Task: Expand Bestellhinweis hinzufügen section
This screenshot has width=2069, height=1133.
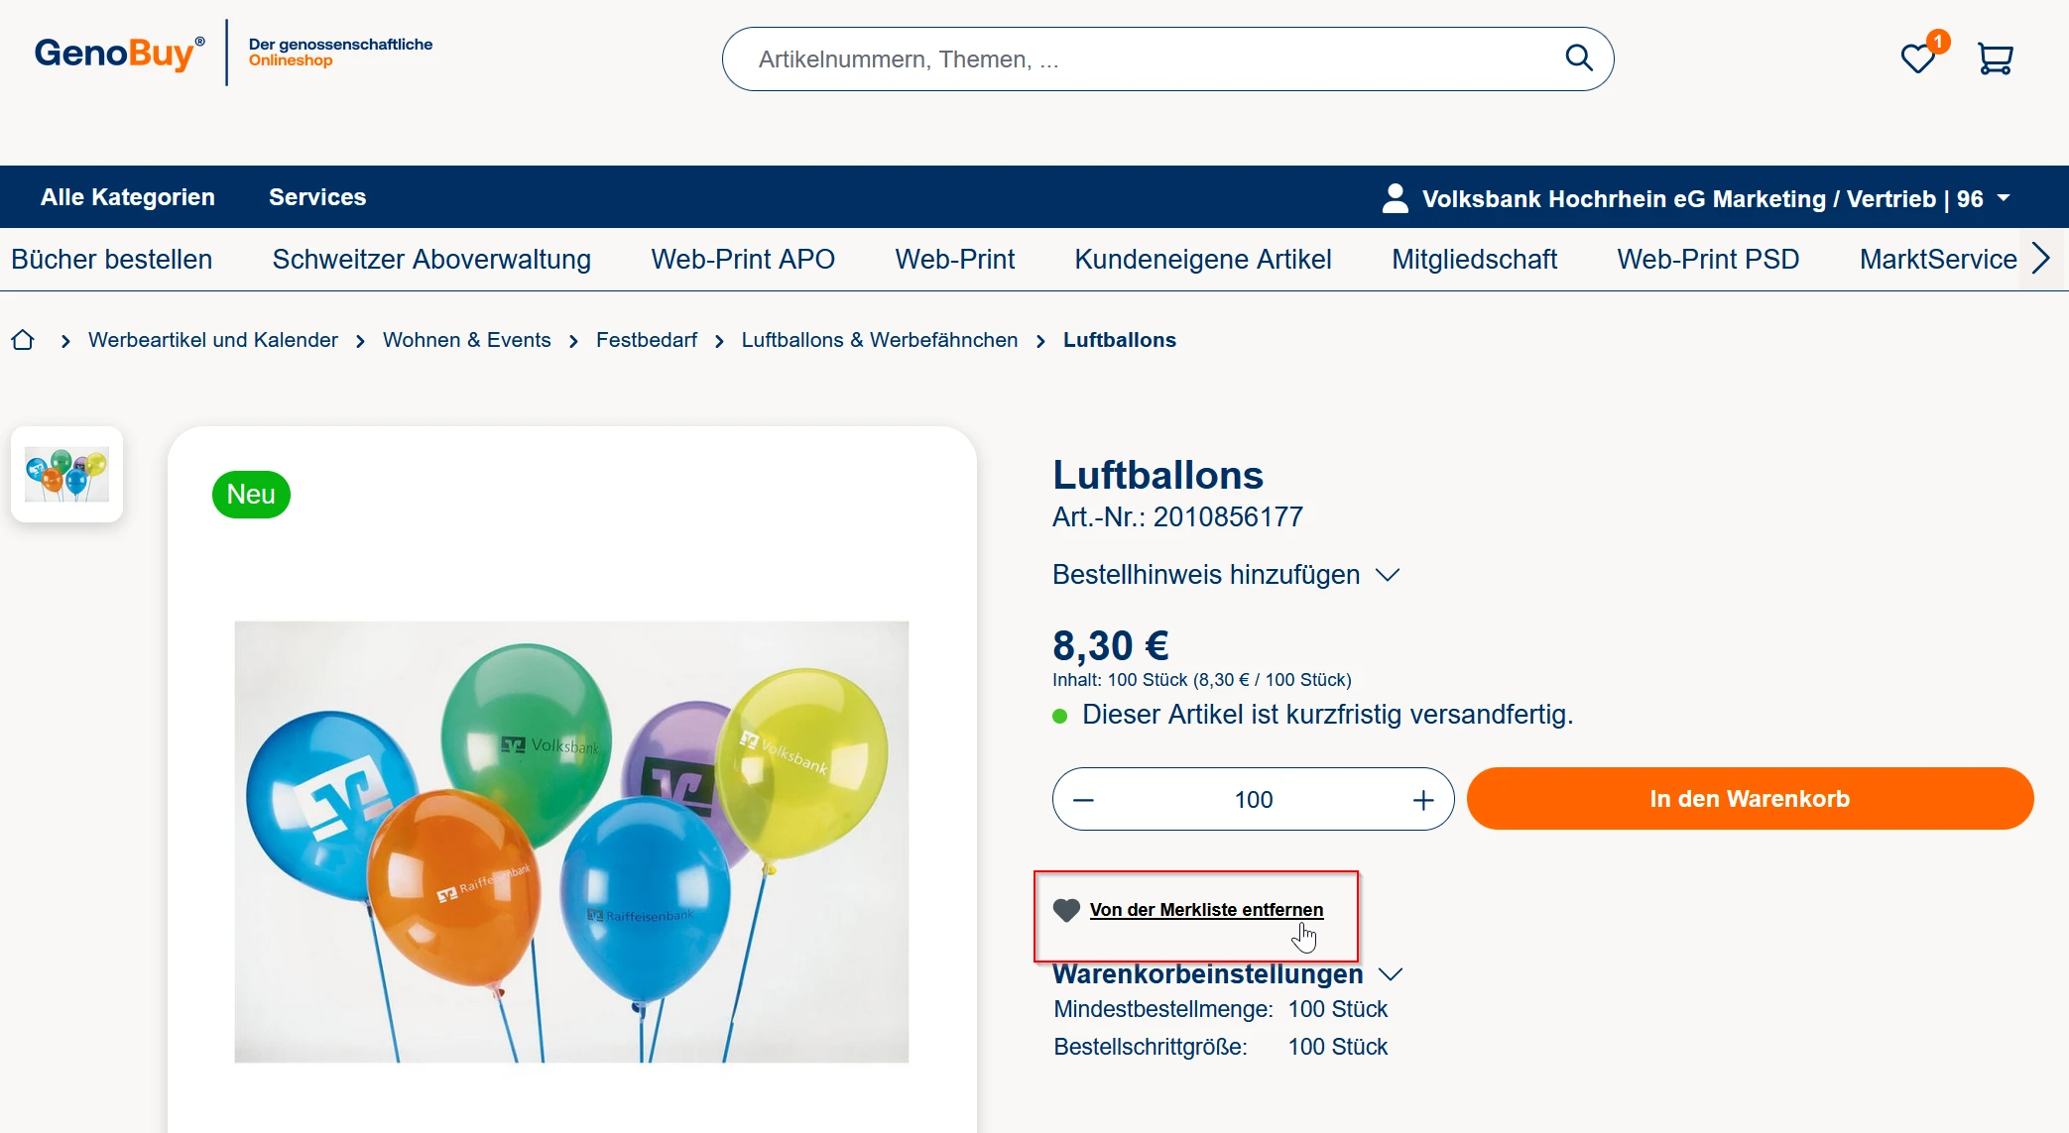Action: coord(1225,575)
